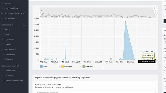Toggle the Платежей series in the chart legend
This screenshot has height=93, width=166.
coord(67,67)
